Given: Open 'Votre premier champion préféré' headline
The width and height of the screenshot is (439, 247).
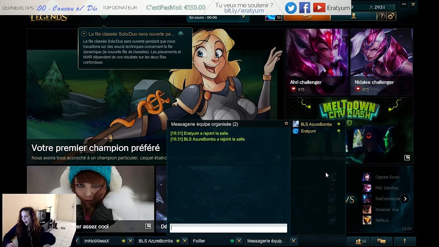Looking at the screenshot, I should (x=96, y=148).
